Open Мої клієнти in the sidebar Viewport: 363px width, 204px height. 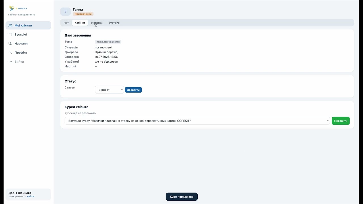[x=28, y=25]
